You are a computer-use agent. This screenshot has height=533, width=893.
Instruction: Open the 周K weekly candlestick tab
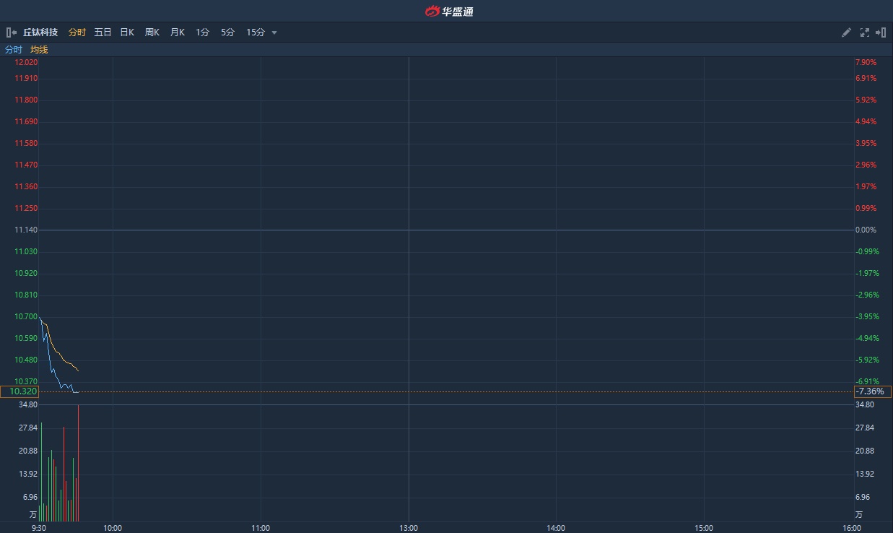(152, 32)
